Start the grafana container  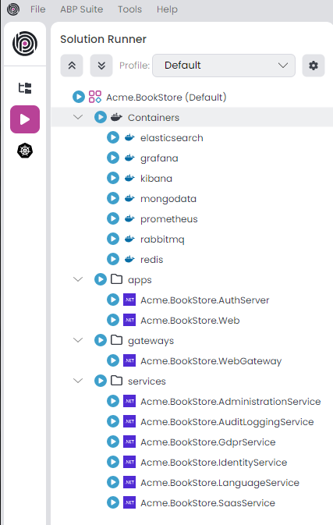113,158
